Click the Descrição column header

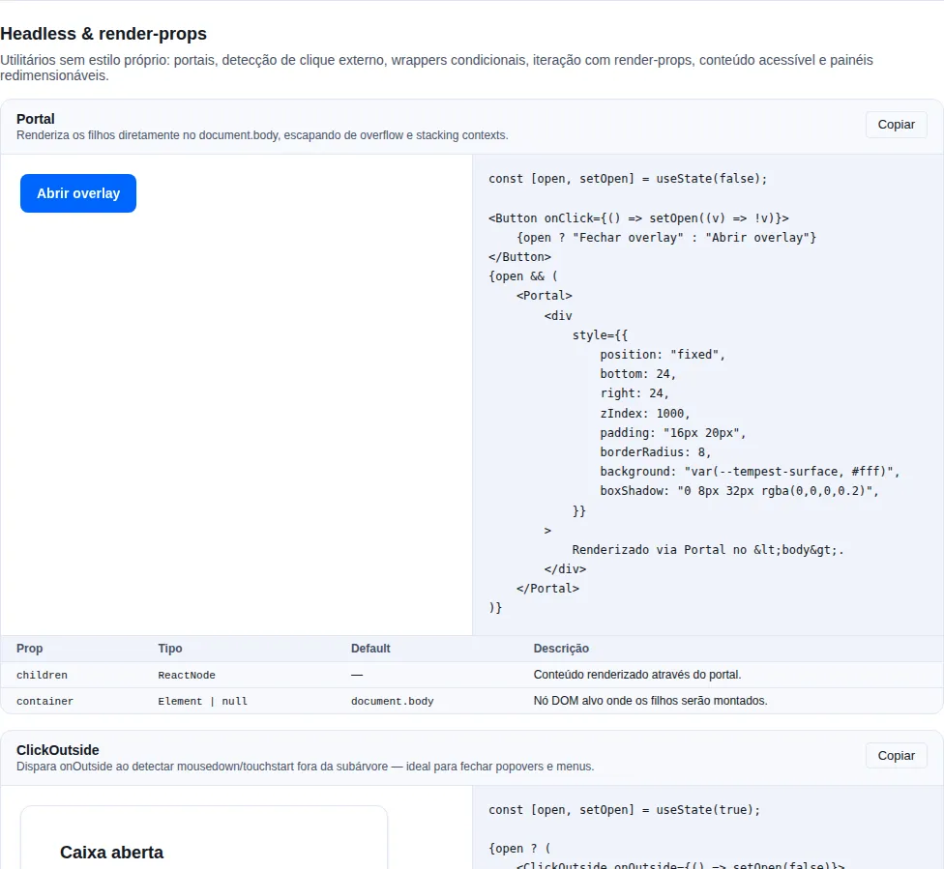coord(561,649)
